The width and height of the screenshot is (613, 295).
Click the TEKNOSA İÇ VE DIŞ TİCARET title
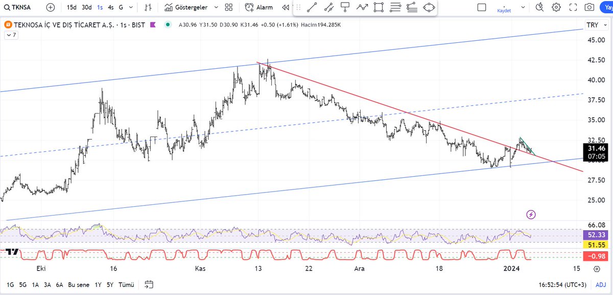65,25
